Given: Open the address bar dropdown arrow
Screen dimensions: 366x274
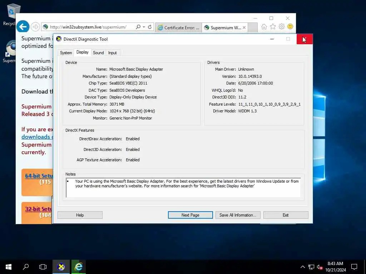Looking at the screenshot, I should (x=144, y=27).
